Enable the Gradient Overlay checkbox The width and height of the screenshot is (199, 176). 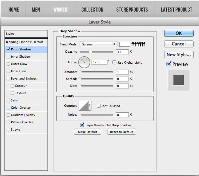[8, 115]
